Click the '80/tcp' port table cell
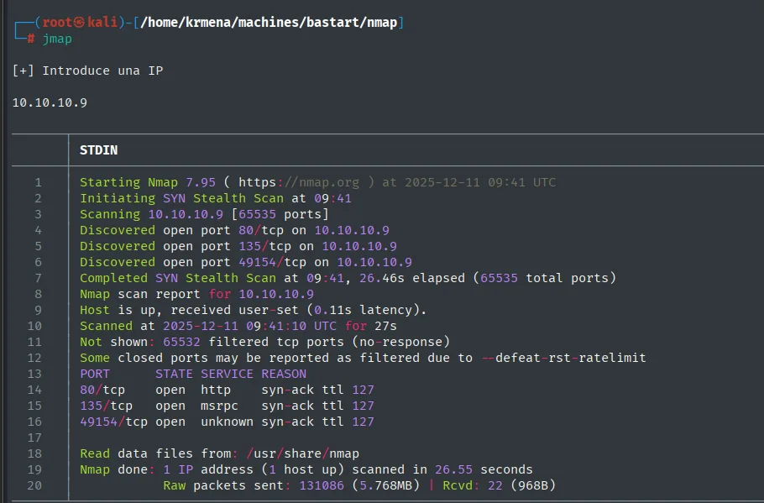The width and height of the screenshot is (764, 503). 102,390
